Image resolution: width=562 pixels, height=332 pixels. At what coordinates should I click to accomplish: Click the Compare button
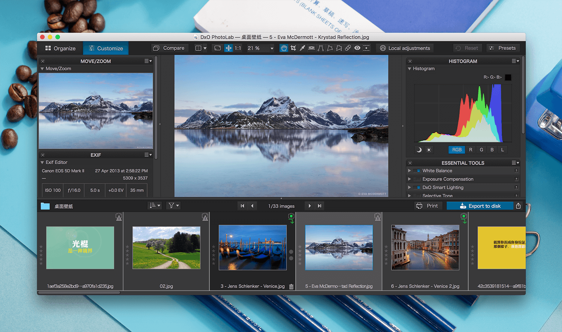pyautogui.click(x=169, y=48)
